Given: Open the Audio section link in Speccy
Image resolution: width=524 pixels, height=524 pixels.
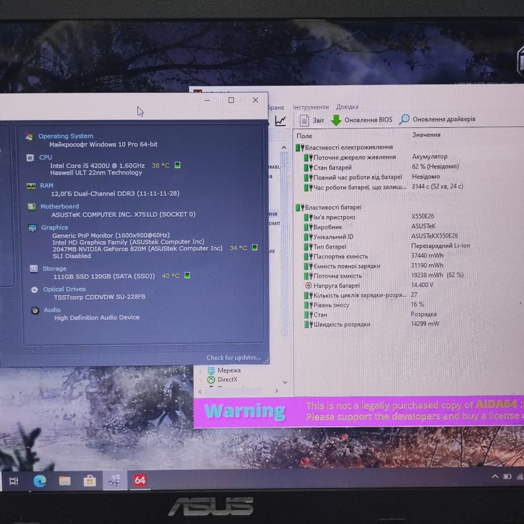Looking at the screenshot, I should 52,310.
